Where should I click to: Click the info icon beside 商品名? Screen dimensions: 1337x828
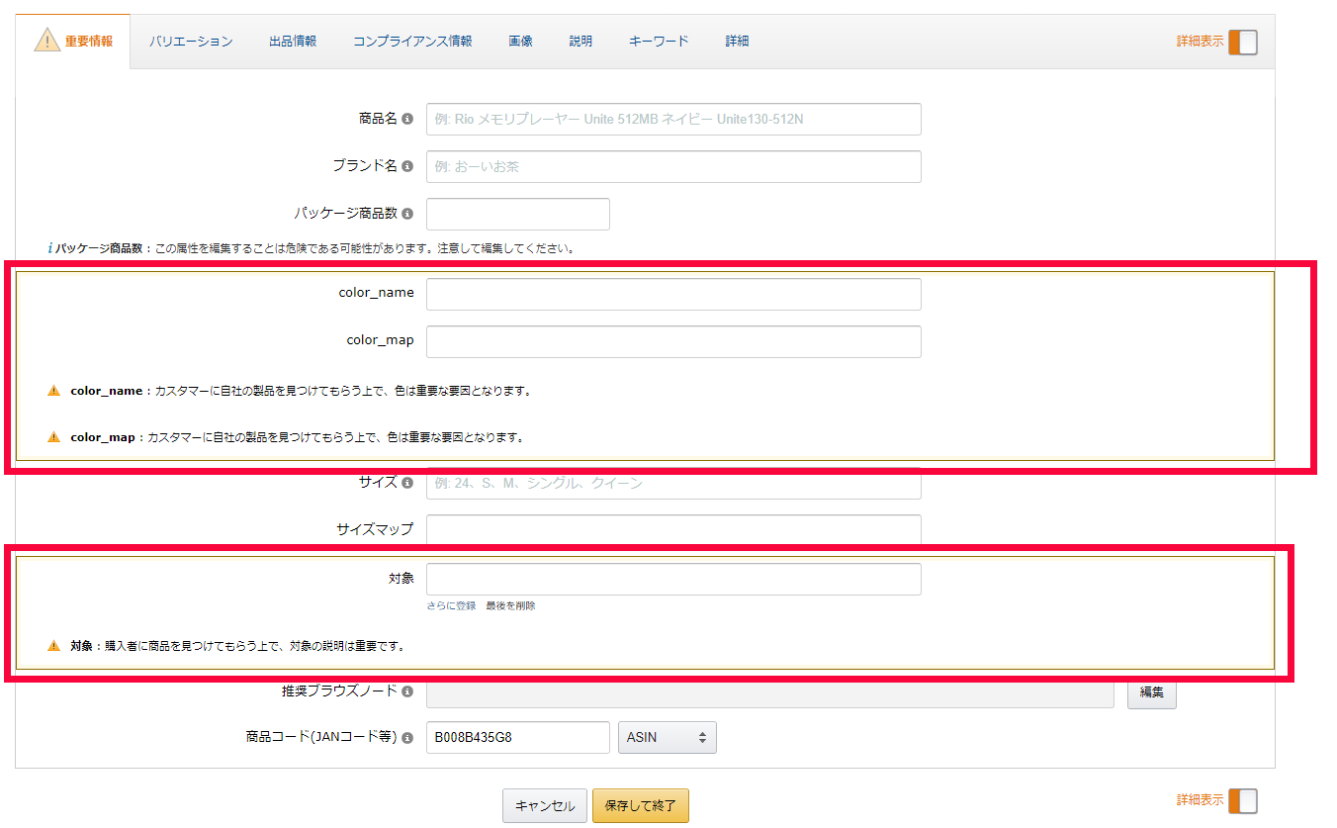pyautogui.click(x=407, y=119)
